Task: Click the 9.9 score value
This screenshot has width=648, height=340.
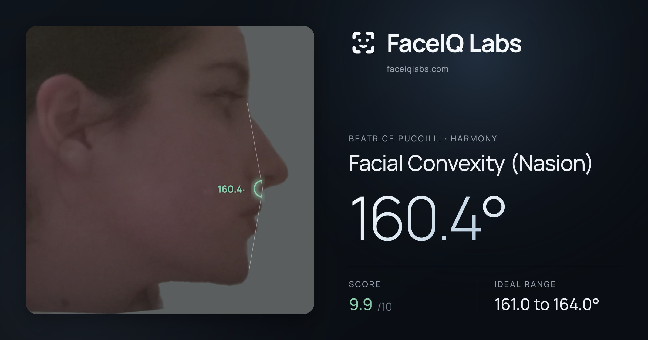Action: click(361, 304)
